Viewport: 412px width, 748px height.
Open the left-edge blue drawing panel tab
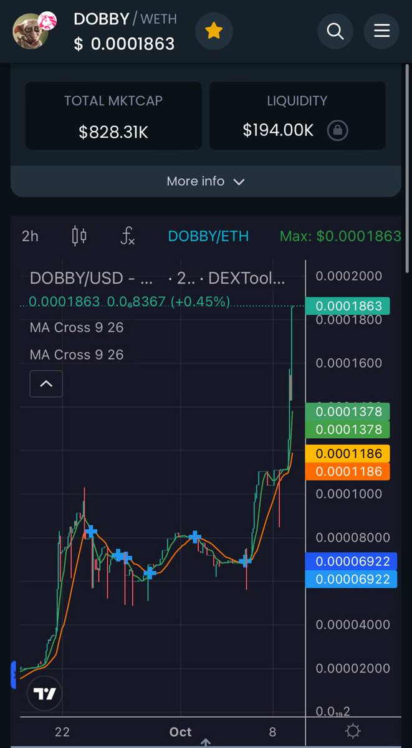(x=13, y=675)
